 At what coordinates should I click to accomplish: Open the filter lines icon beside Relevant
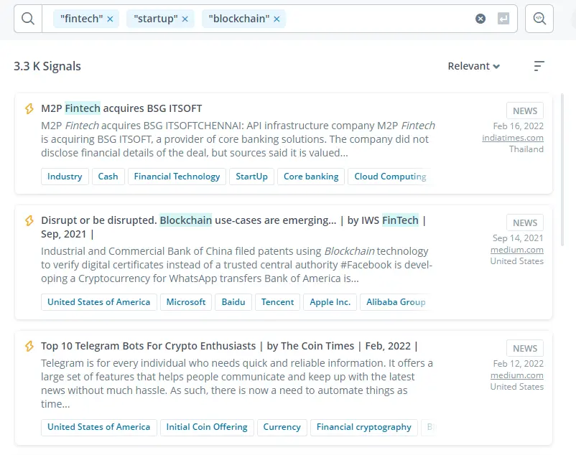pos(539,66)
